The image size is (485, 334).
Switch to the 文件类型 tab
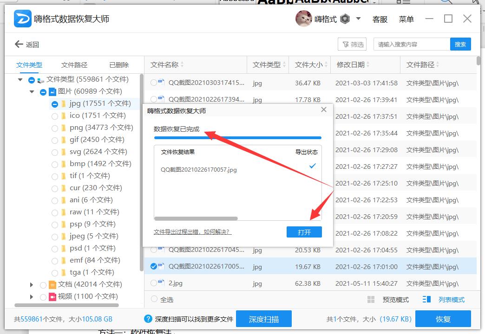[29, 65]
